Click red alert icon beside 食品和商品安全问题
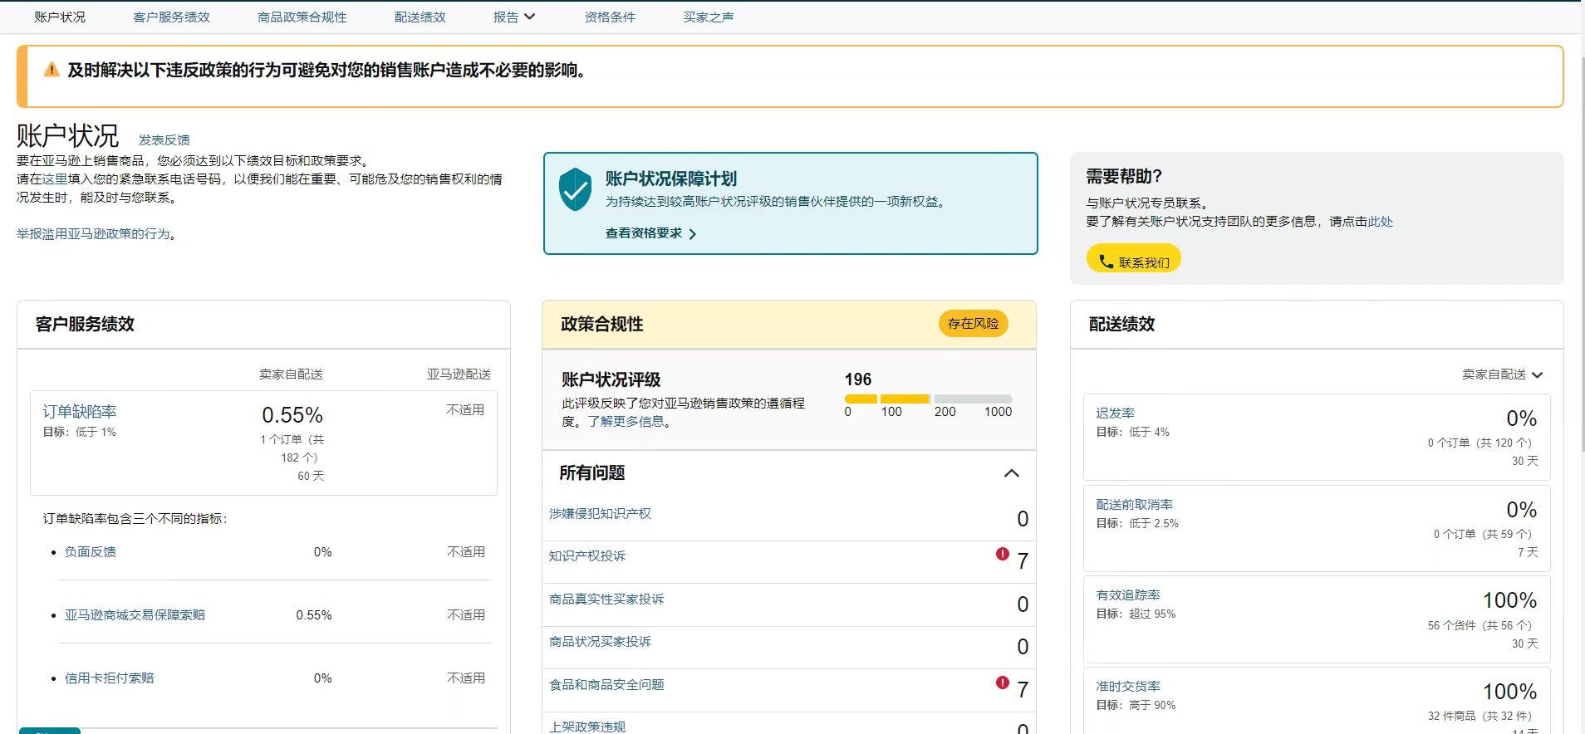 tap(1003, 683)
